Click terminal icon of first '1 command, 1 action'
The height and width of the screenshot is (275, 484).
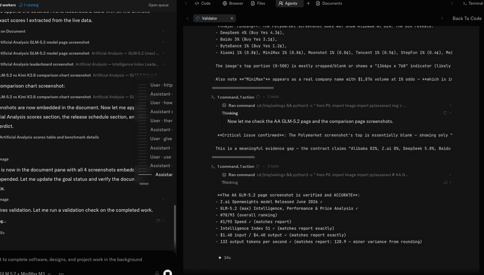213,97
